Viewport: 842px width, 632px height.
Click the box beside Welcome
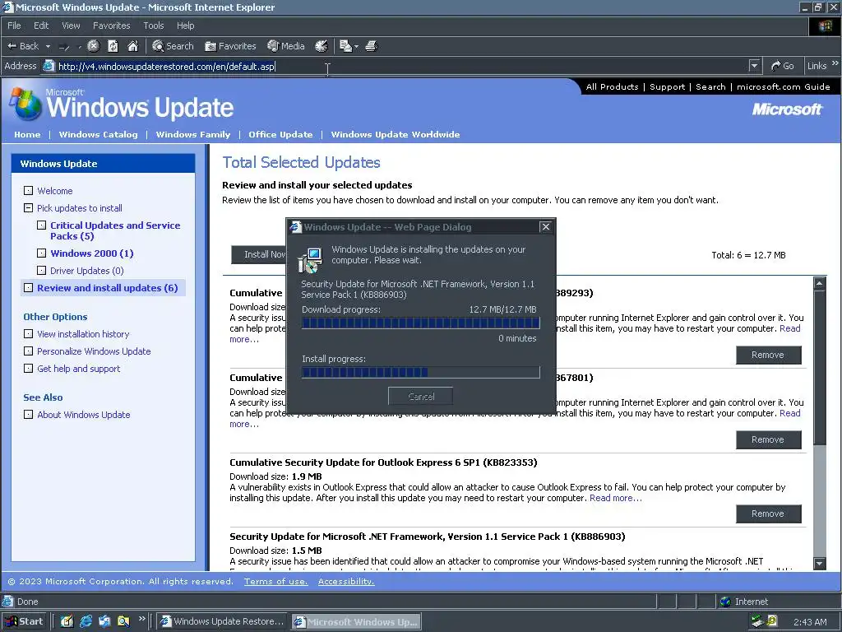(x=29, y=191)
